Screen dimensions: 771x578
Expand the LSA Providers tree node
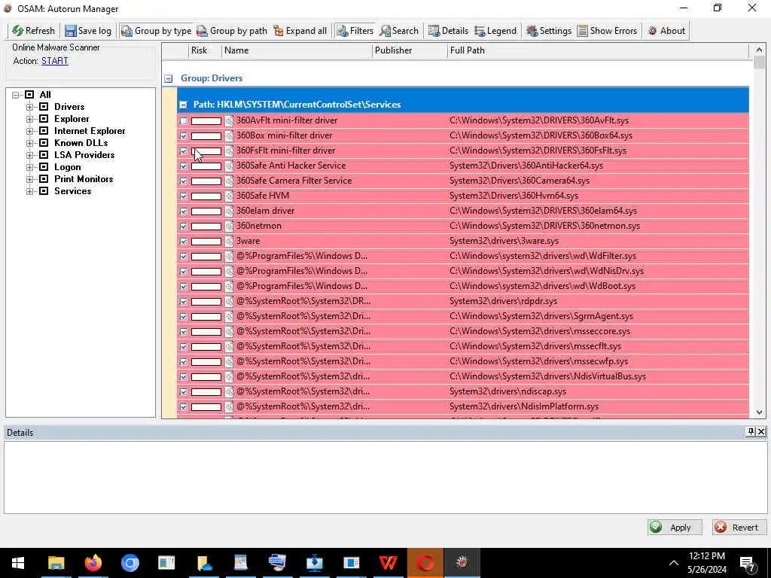point(29,155)
